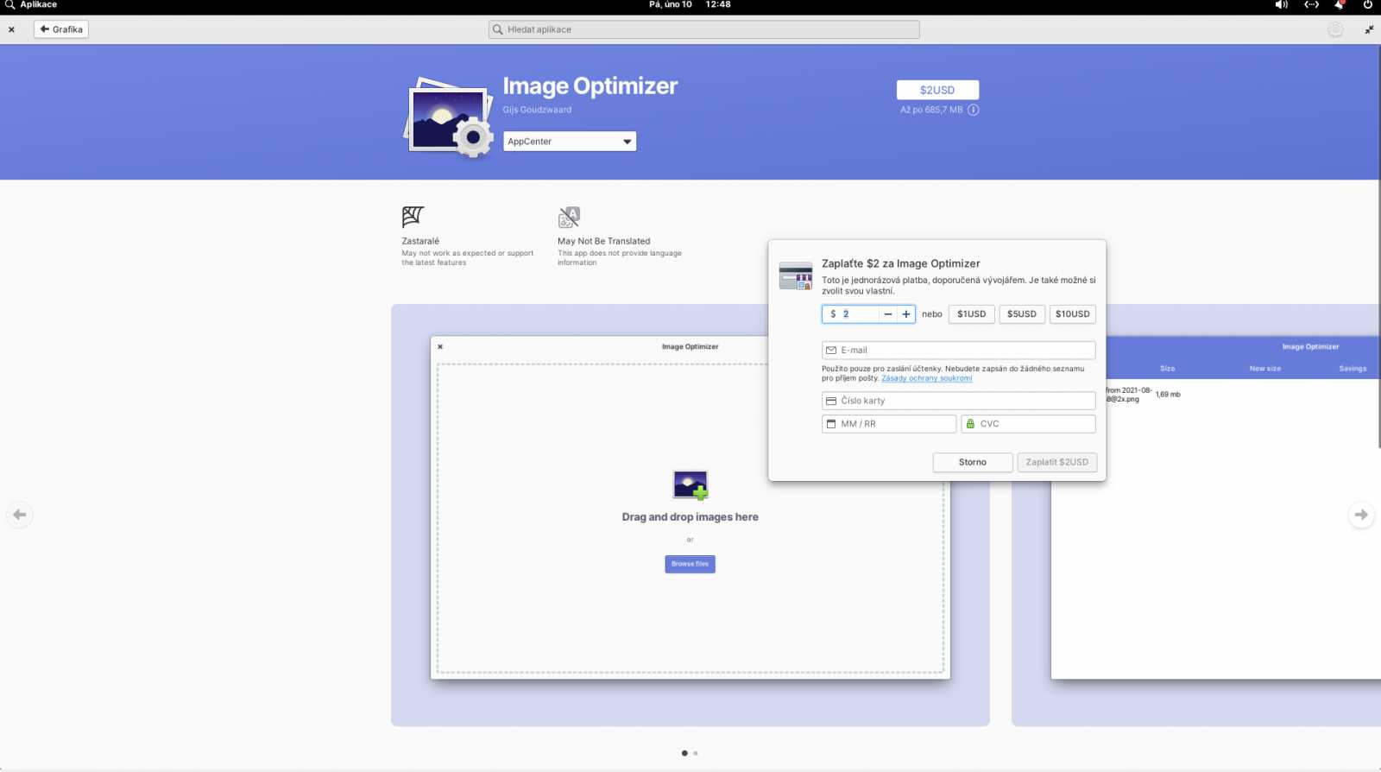The image size is (1381, 772).
Task: Click the Hledat aplikace search field
Action: 703,29
